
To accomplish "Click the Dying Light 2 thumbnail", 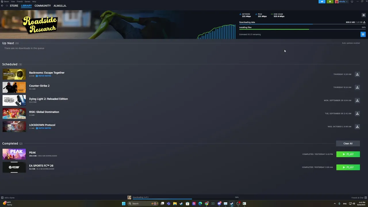I will point(14,100).
